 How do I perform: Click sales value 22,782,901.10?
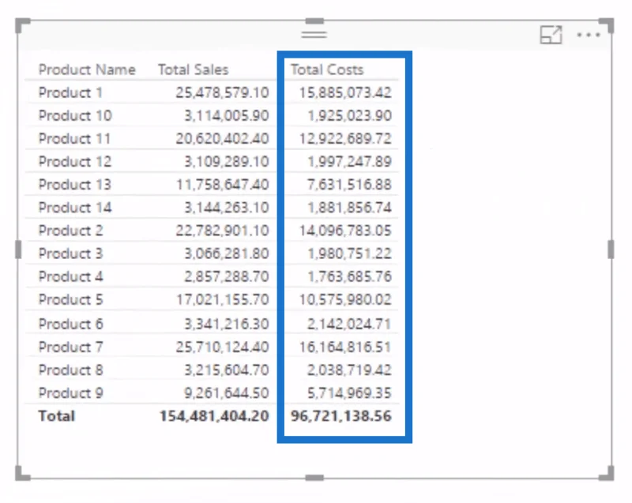(222, 231)
